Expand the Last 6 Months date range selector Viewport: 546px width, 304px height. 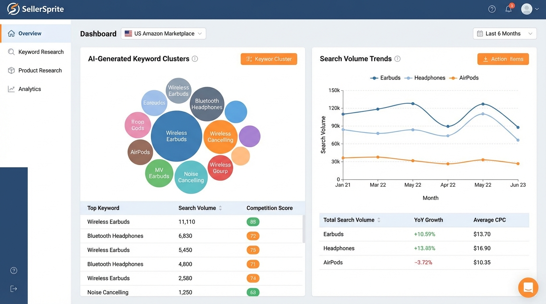[x=504, y=33]
